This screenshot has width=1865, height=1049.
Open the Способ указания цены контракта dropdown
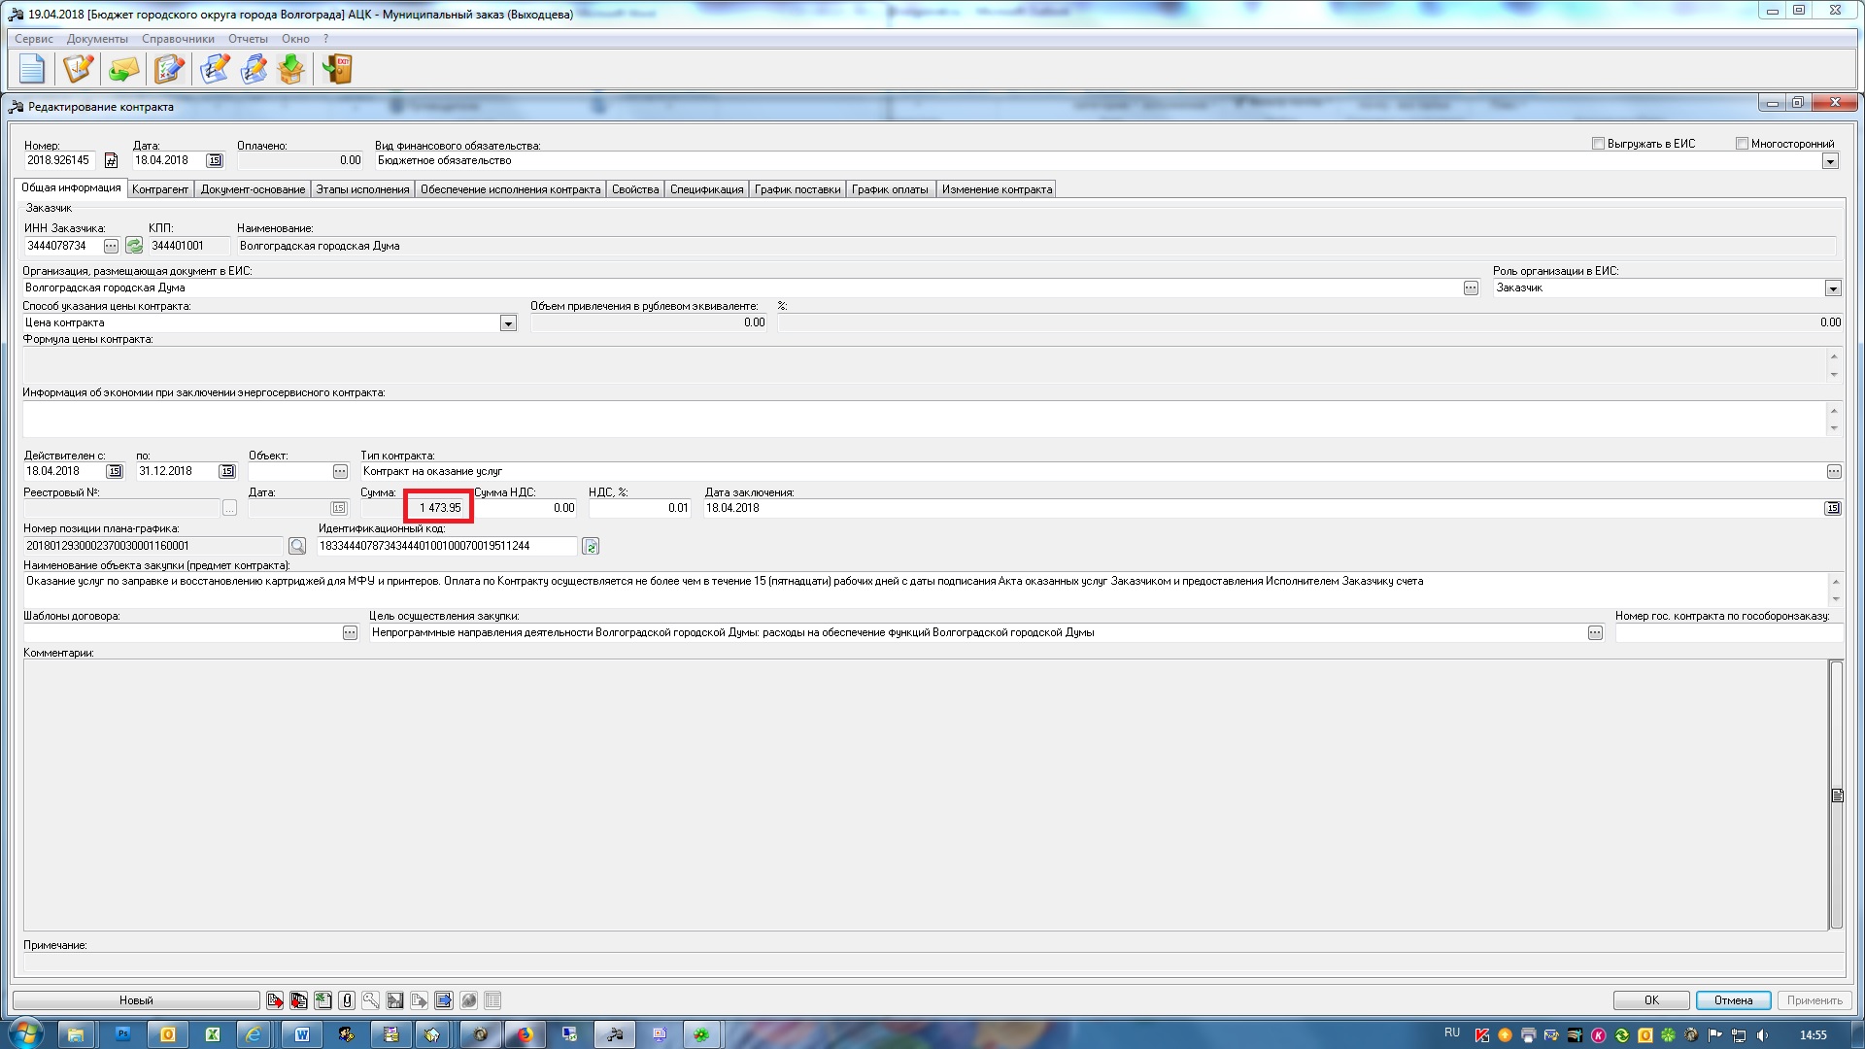[508, 323]
